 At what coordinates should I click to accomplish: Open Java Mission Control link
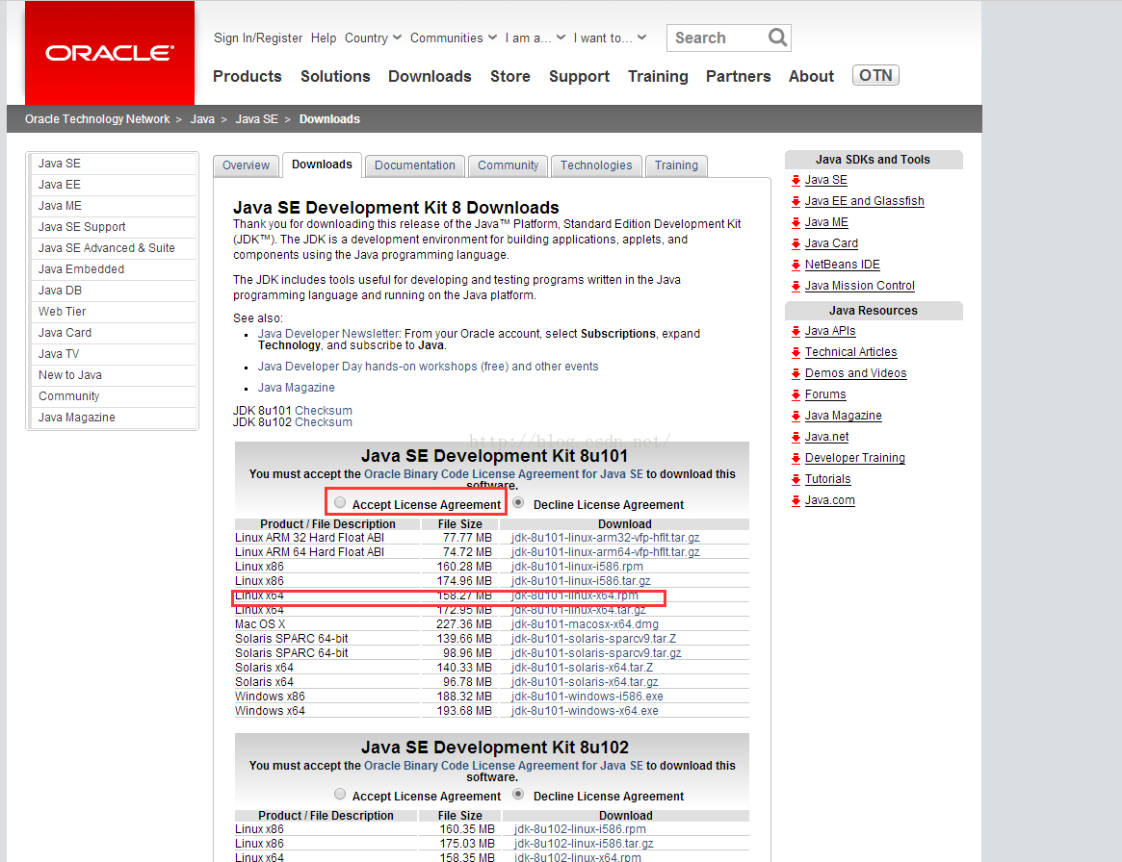coord(859,286)
